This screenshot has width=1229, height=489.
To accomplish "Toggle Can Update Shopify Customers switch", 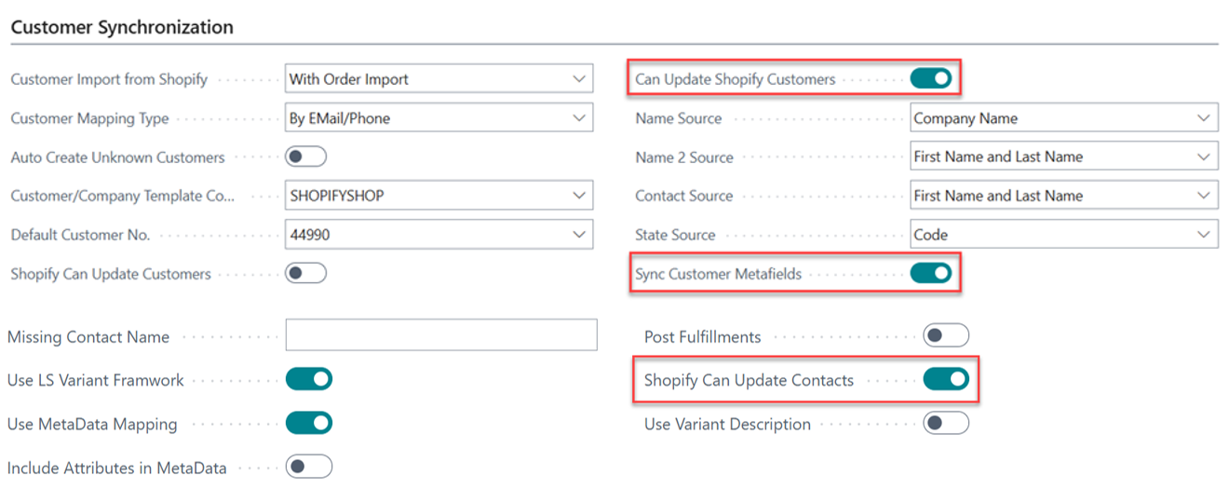I will (930, 79).
